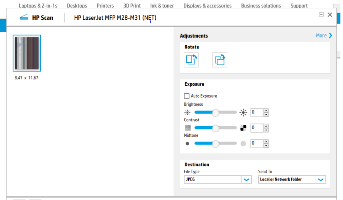
Task: Click the Contrast slider handle
Action: point(215,128)
